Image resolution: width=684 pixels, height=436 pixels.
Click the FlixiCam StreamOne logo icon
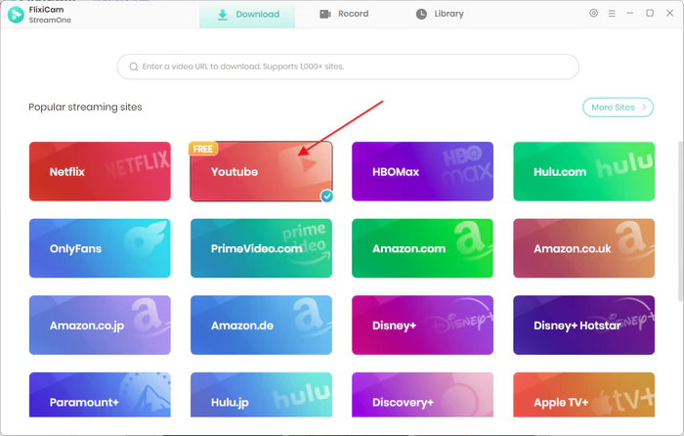coord(16,15)
